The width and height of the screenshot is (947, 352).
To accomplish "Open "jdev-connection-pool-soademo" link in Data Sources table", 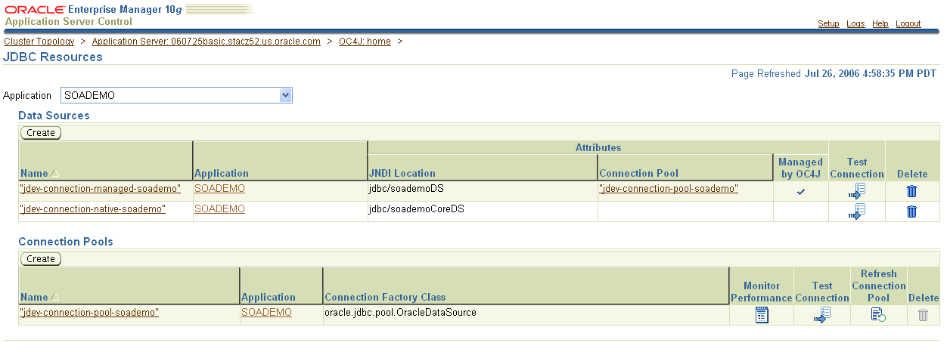I will click(x=669, y=188).
